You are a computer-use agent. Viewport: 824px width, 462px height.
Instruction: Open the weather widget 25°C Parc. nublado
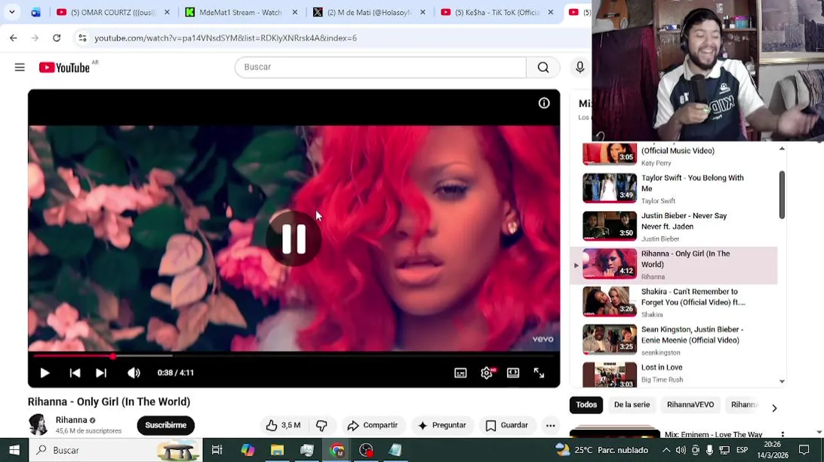pyautogui.click(x=602, y=450)
